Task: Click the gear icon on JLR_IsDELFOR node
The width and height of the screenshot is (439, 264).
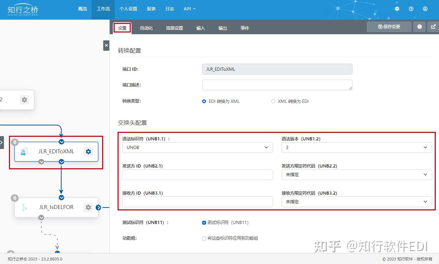Action: [88, 207]
